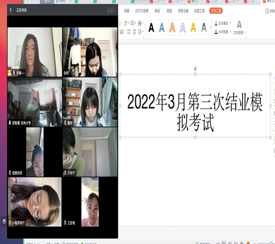Screen dimensions: 275x244
Task: Apply the gray gradient A text preset
Action: [204, 28]
